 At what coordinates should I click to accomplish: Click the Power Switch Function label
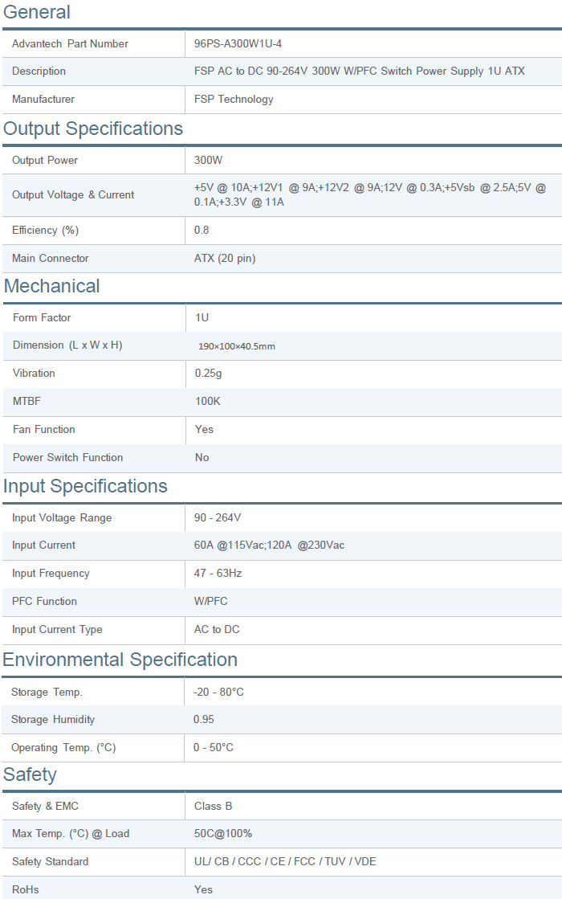67,458
